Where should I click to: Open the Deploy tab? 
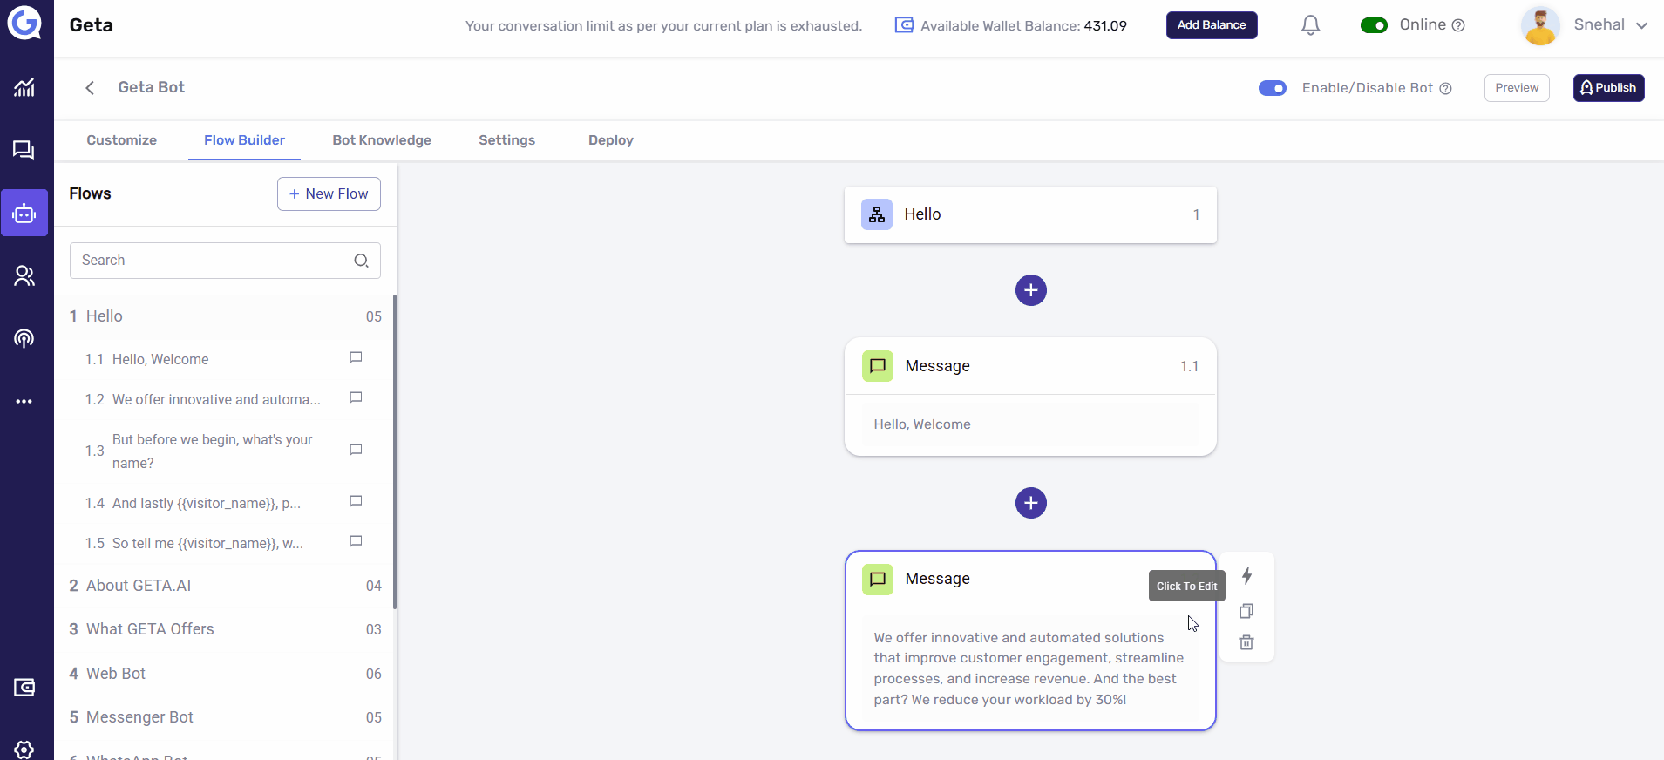pyautogui.click(x=610, y=140)
